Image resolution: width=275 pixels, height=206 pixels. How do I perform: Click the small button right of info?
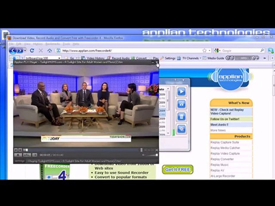35,155
